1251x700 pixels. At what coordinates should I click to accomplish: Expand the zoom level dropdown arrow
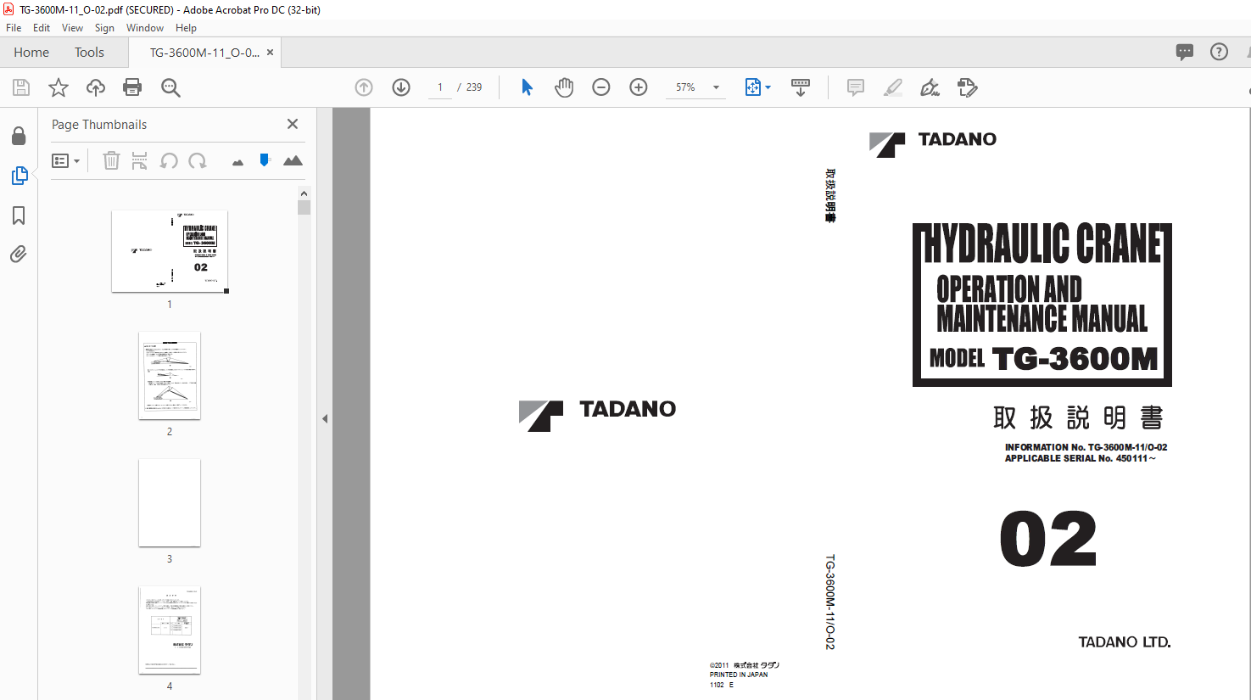pos(716,87)
